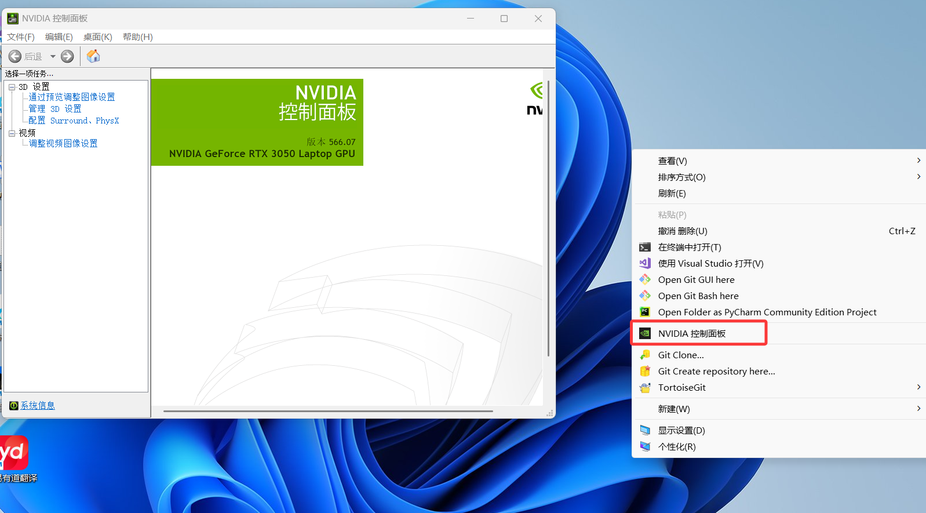This screenshot has width=926, height=513.
Task: Click the NVIDIA icon in title bar
Action: coord(13,19)
